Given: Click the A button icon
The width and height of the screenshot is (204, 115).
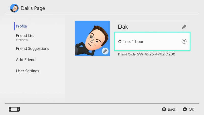Looking at the screenshot, I should pos(185,109).
